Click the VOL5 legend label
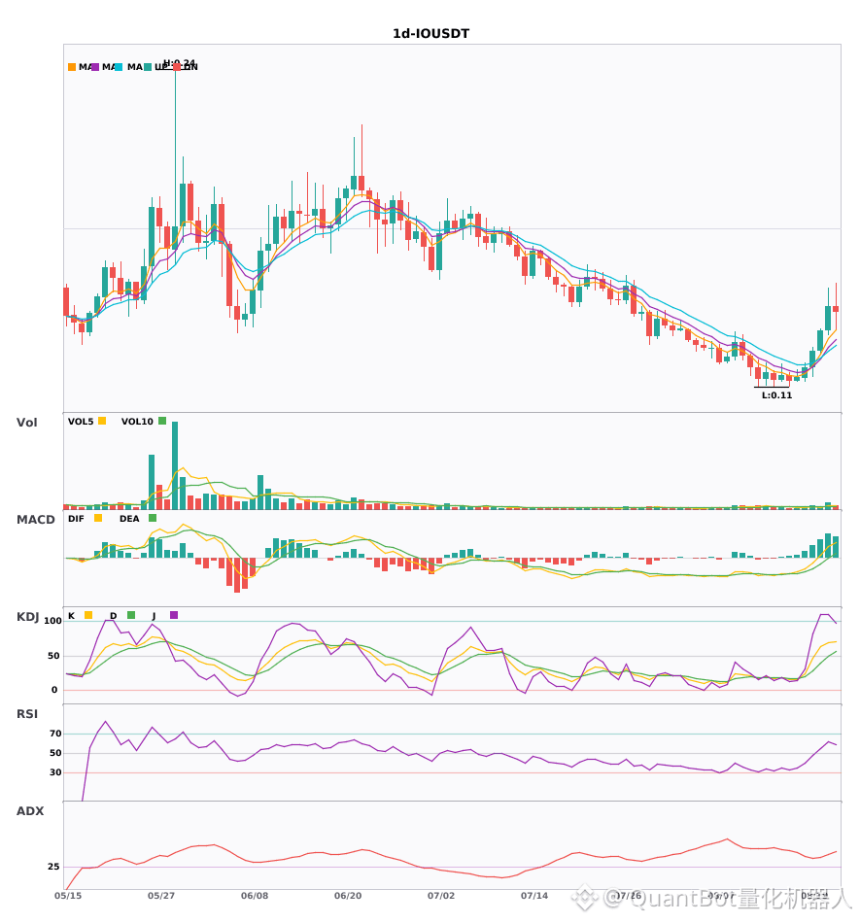The height and width of the screenshot is (923, 860). point(81,422)
